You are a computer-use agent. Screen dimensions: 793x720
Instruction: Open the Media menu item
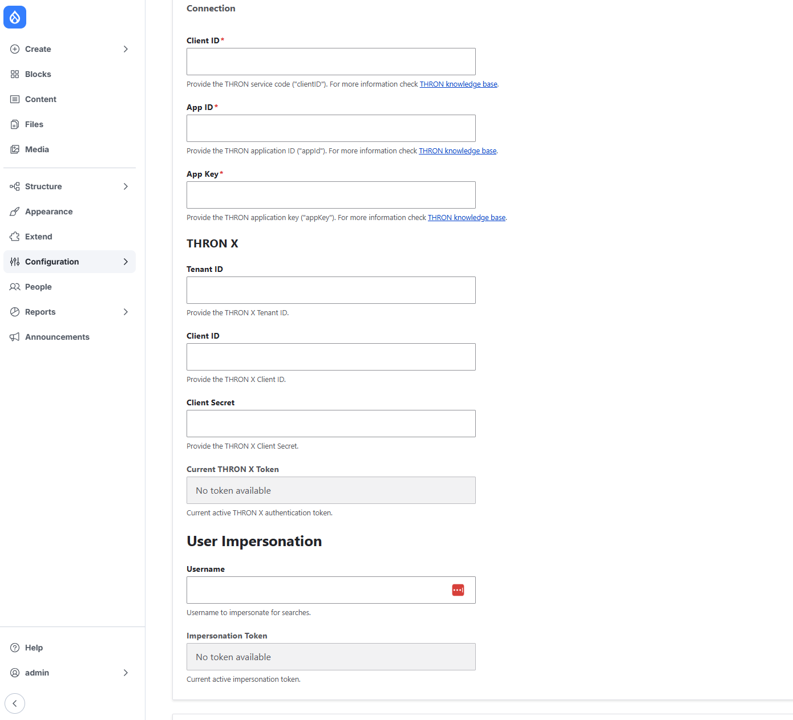point(70,149)
